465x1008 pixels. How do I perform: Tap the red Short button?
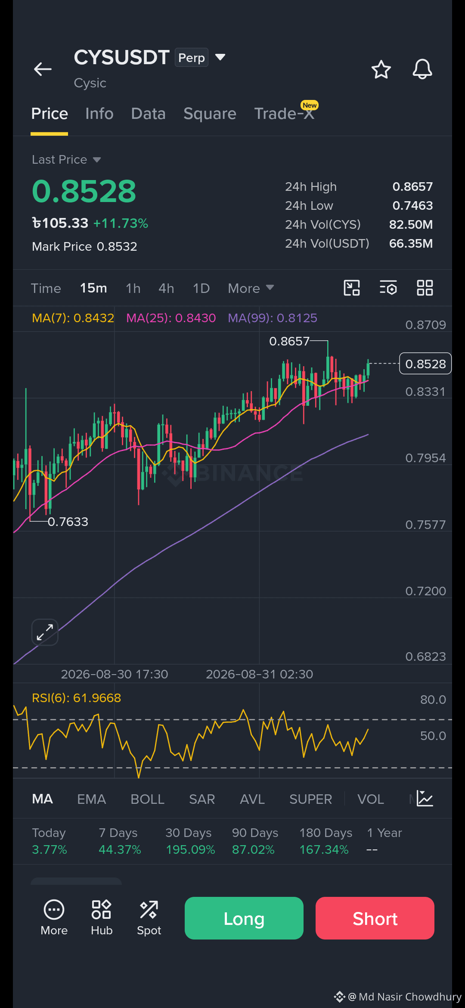point(375,918)
